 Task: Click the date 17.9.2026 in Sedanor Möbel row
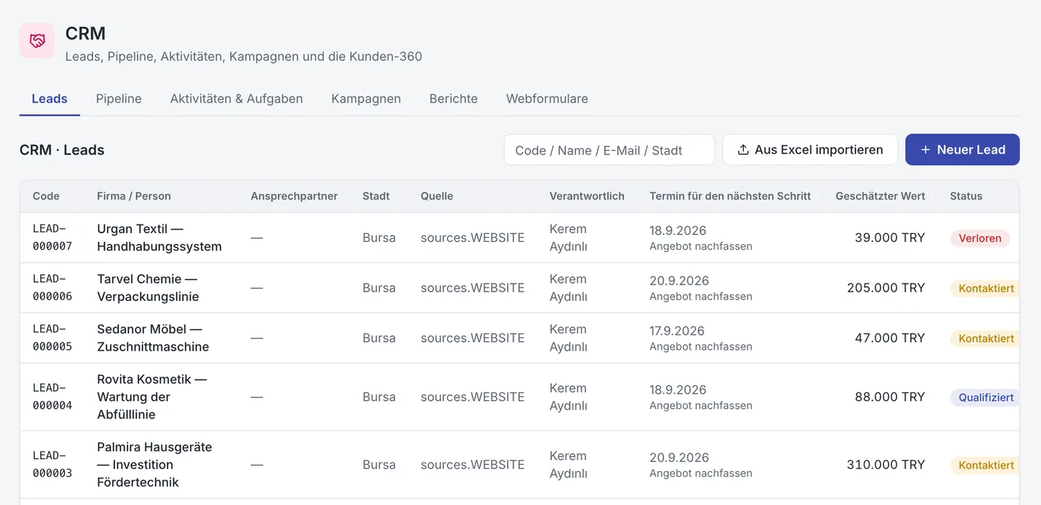pos(677,330)
